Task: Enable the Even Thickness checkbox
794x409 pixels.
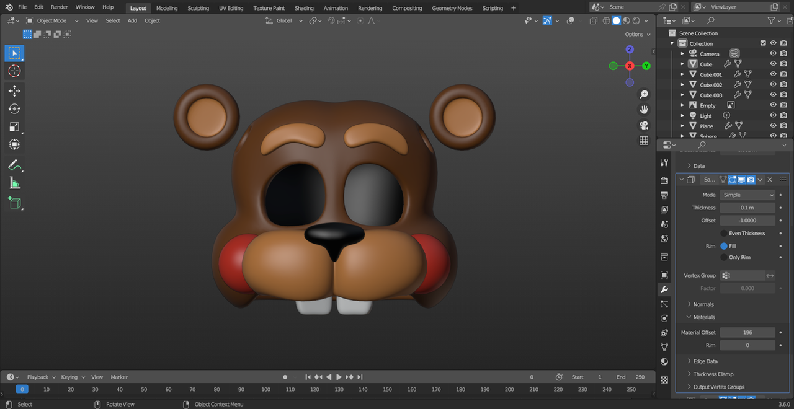Action: [x=724, y=234]
